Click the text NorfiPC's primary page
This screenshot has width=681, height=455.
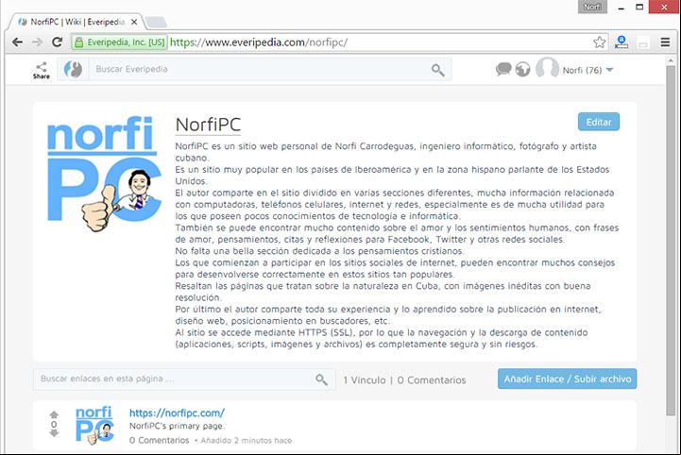(177, 426)
